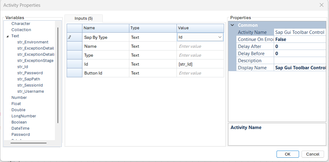Click the Variables panel horizontal scrollbar
This screenshot has height=162, width=329.
point(28,143)
